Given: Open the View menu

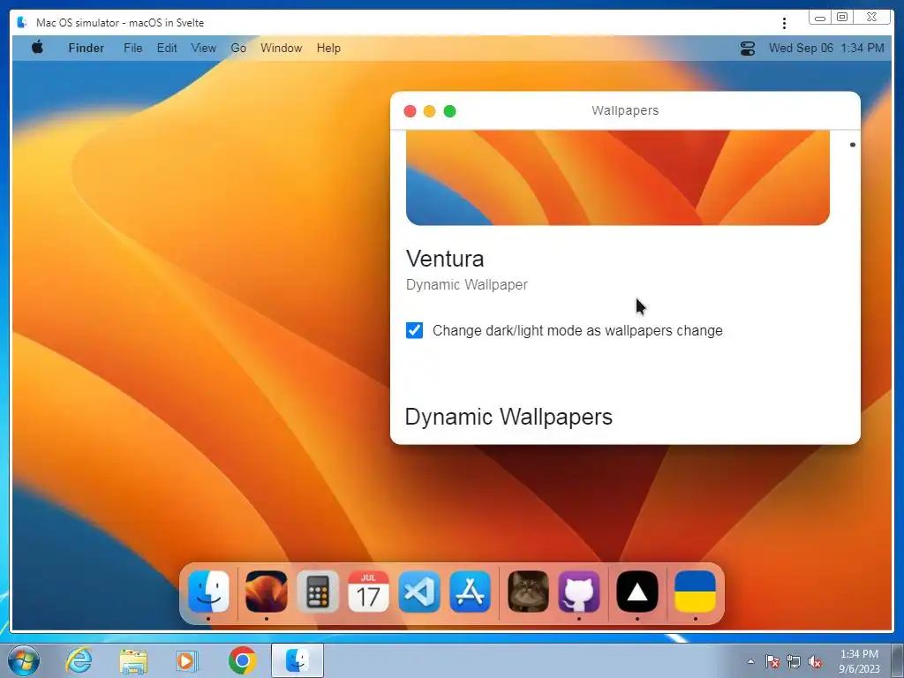Looking at the screenshot, I should tap(204, 48).
